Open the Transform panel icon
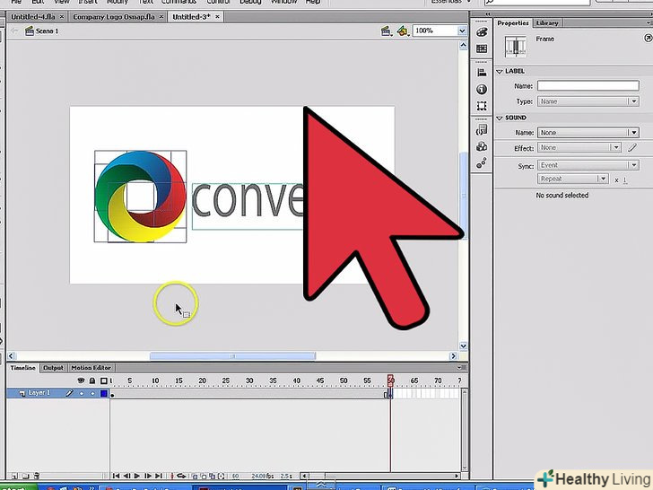Image resolution: width=653 pixels, height=490 pixels. (482, 106)
